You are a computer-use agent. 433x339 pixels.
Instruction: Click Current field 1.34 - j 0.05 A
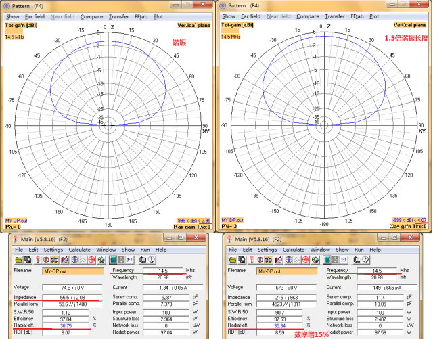(x=173, y=288)
